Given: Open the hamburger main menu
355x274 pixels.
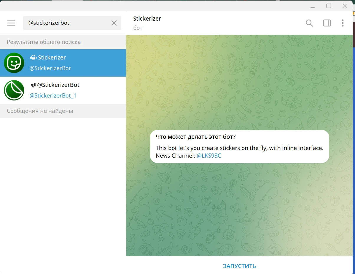Looking at the screenshot, I should click(x=11, y=23).
